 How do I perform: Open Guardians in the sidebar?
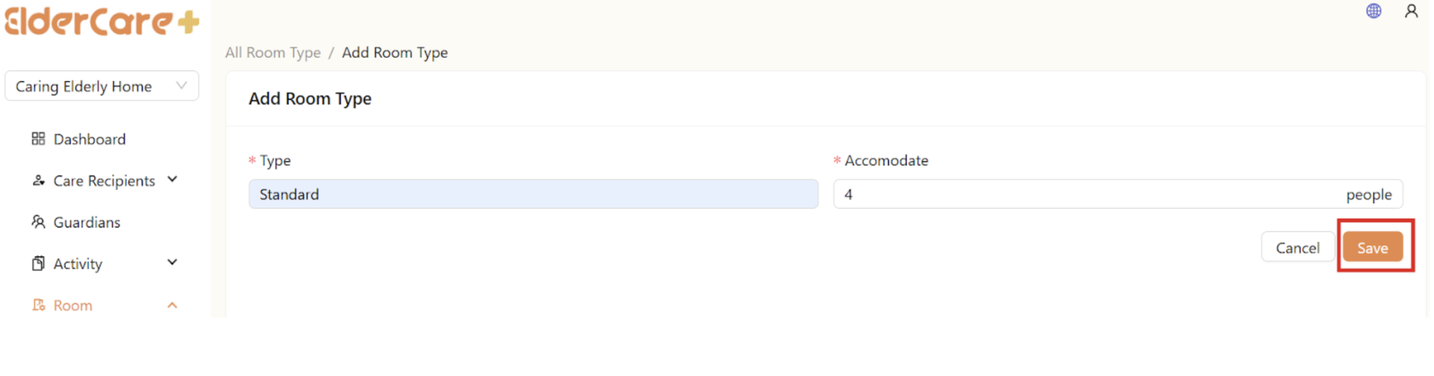coord(87,222)
